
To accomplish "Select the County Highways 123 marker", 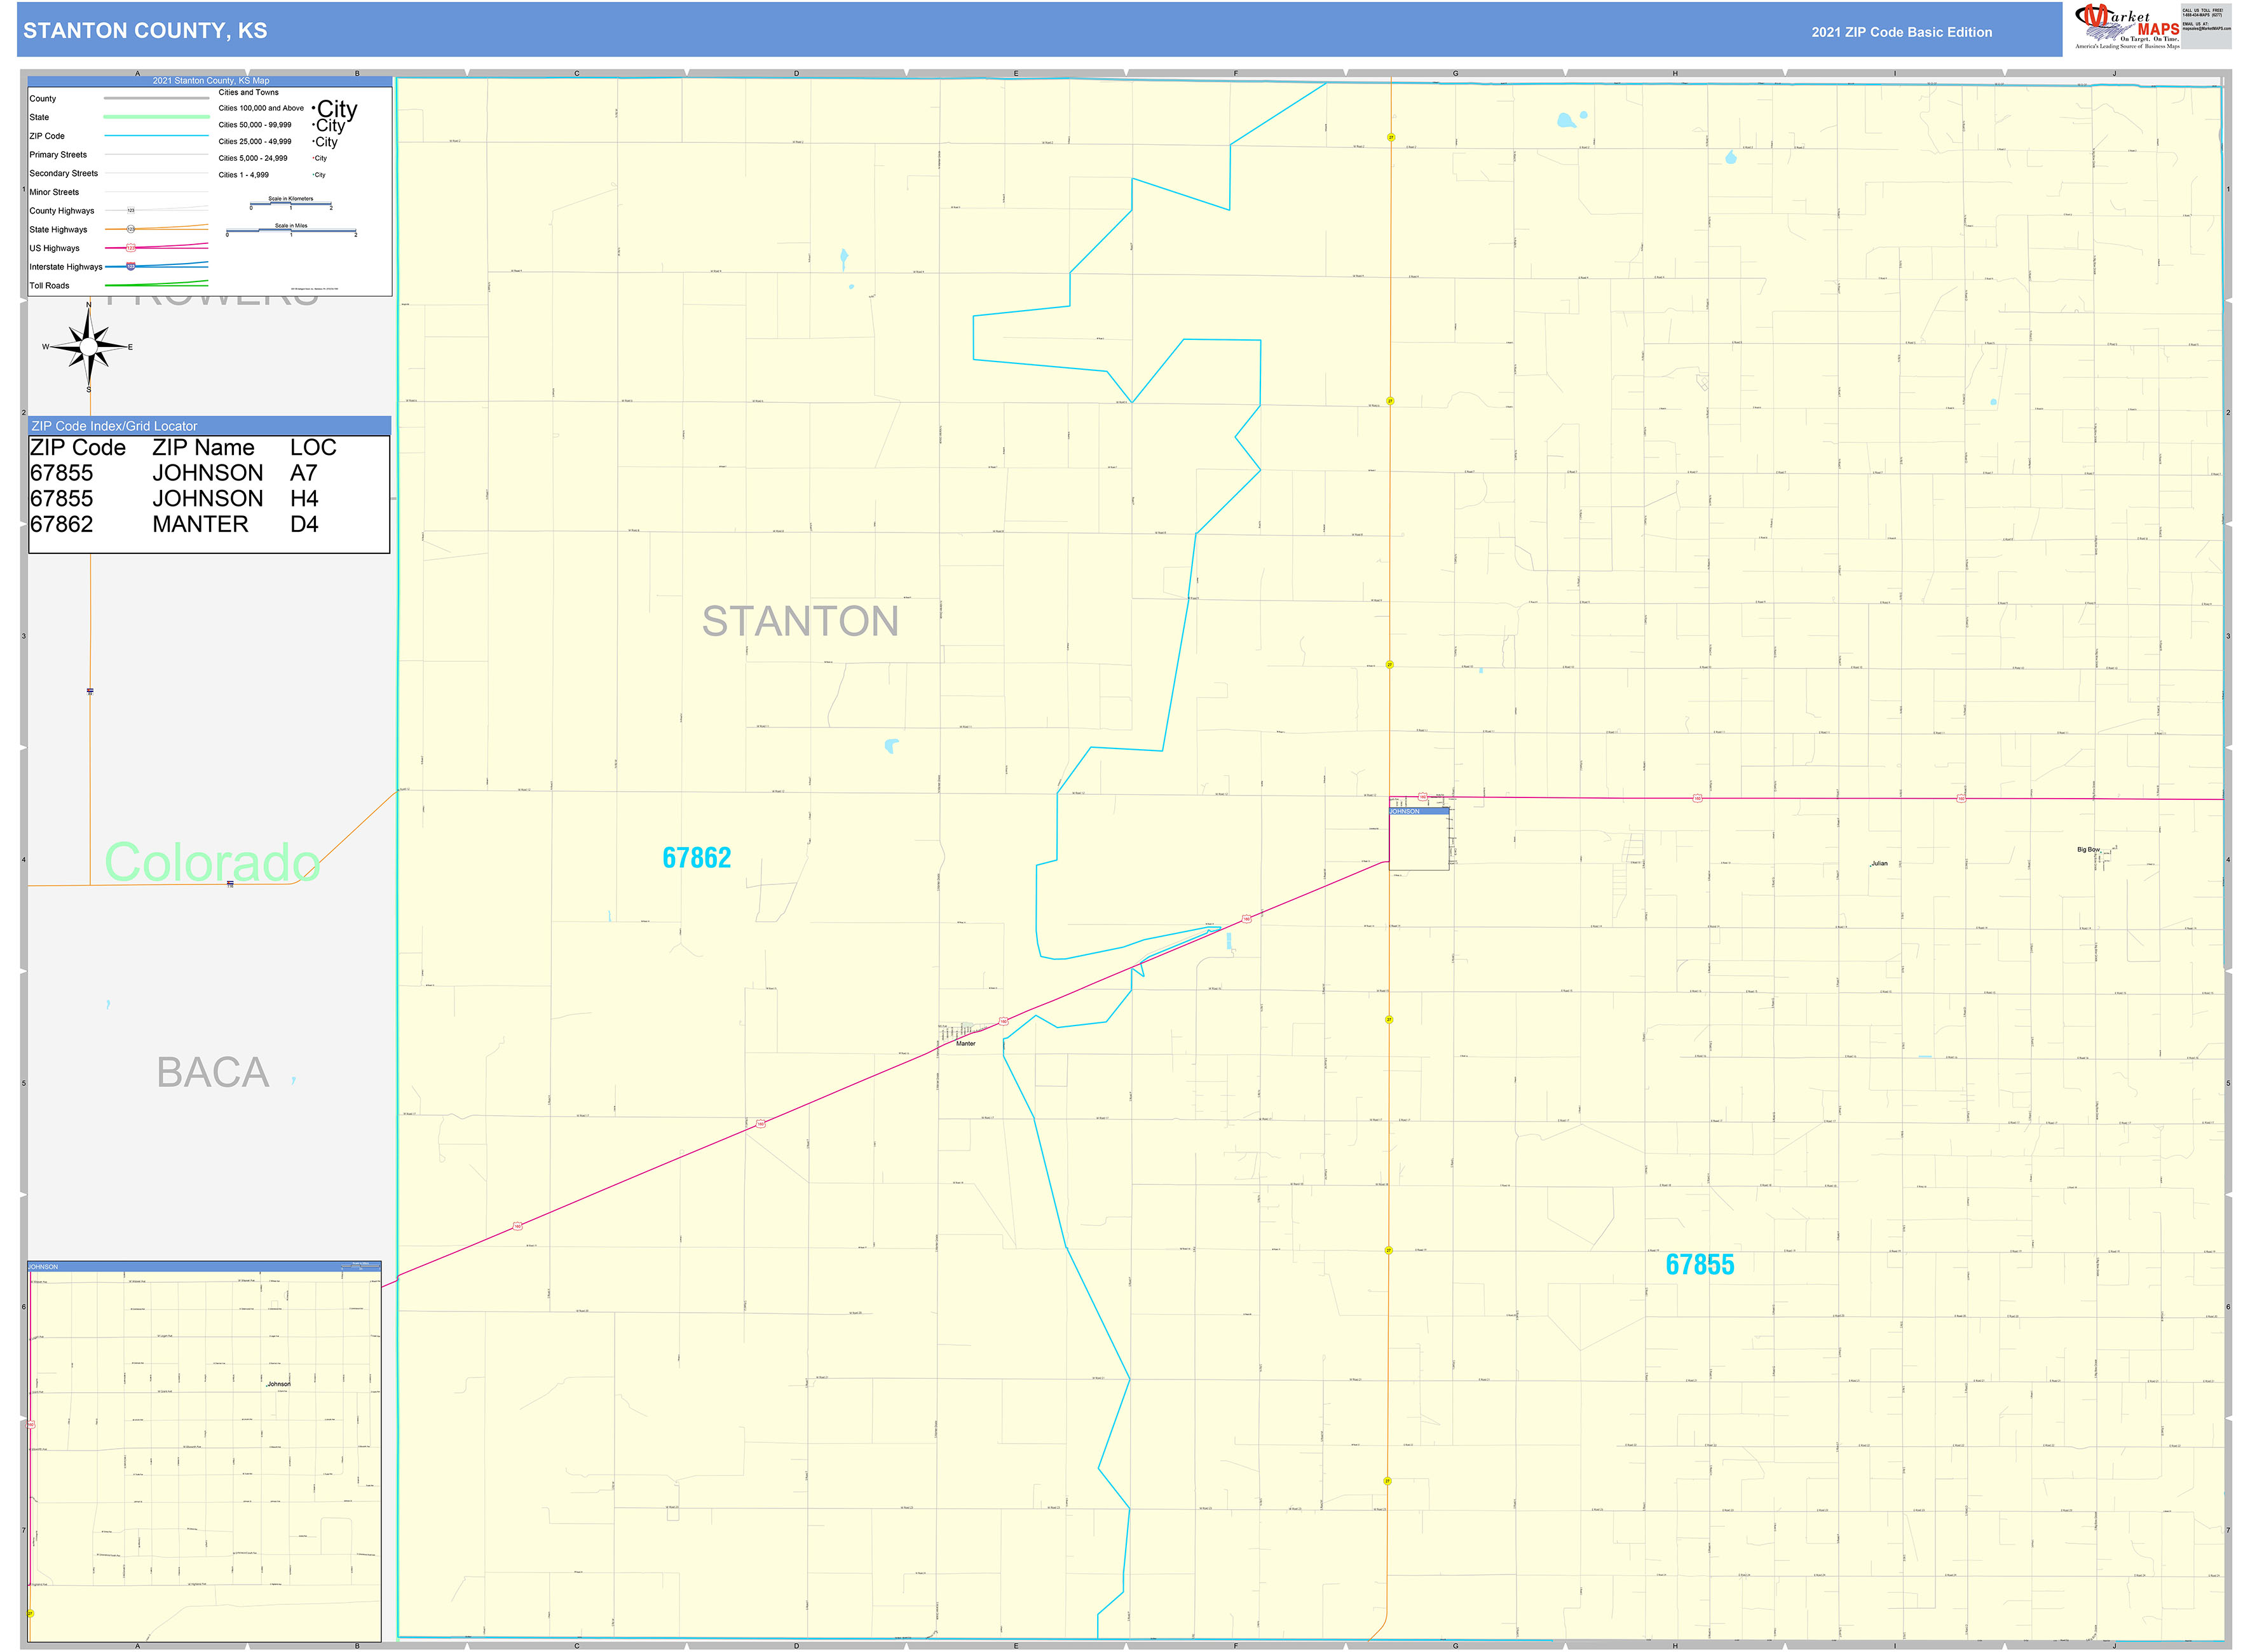I will pos(131,211).
